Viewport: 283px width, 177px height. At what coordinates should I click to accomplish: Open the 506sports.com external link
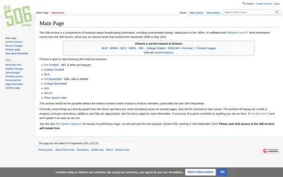click(x=237, y=33)
